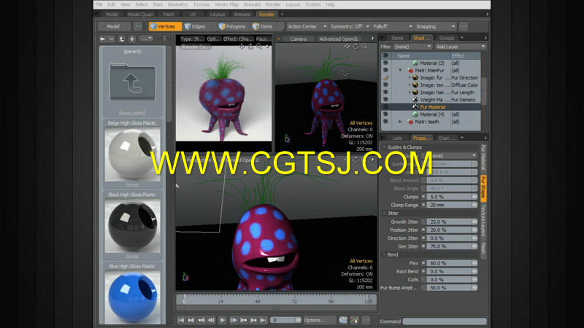Switch to the Animate layout tab

coord(242,14)
